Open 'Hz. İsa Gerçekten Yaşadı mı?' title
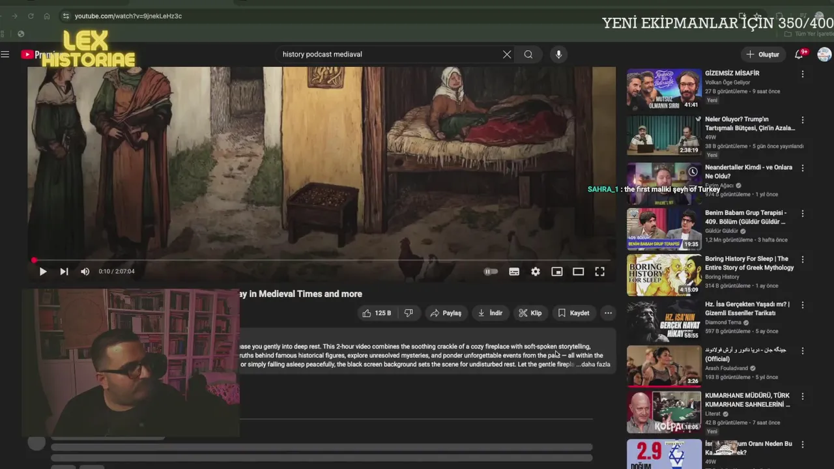834x469 pixels. point(747,309)
